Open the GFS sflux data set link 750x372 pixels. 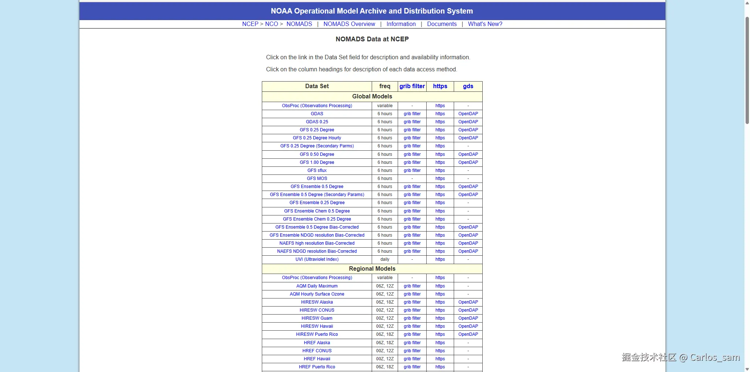tap(317, 170)
